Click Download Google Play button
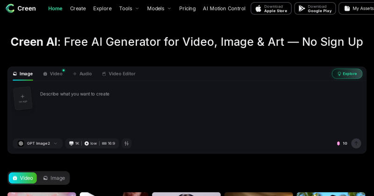This screenshot has width=374, height=196. pos(315,8)
